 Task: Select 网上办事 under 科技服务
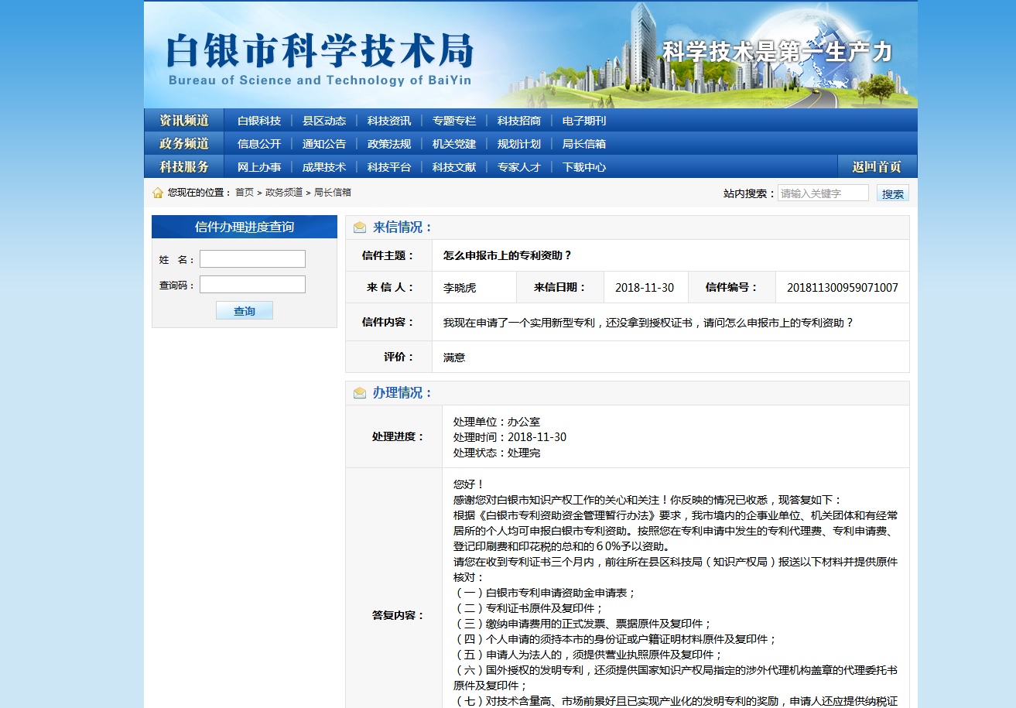coord(258,167)
